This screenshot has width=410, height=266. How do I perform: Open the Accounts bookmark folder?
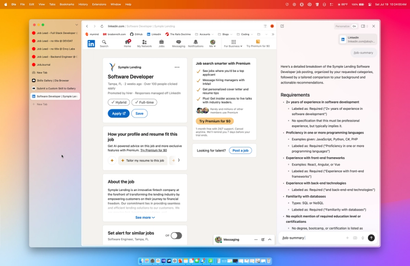click(204, 34)
